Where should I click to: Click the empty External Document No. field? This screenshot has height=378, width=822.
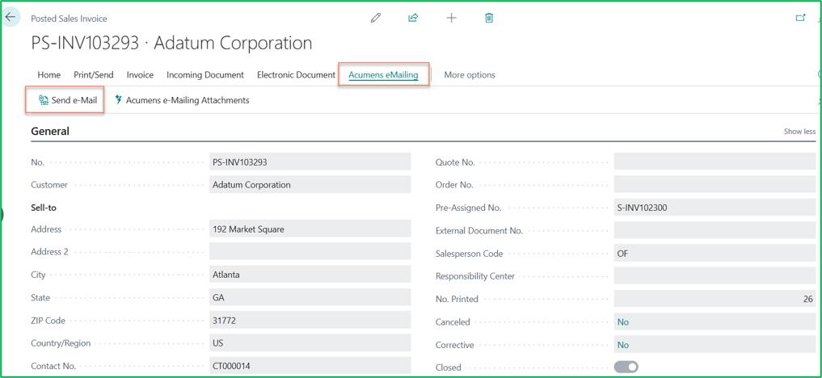click(x=715, y=230)
